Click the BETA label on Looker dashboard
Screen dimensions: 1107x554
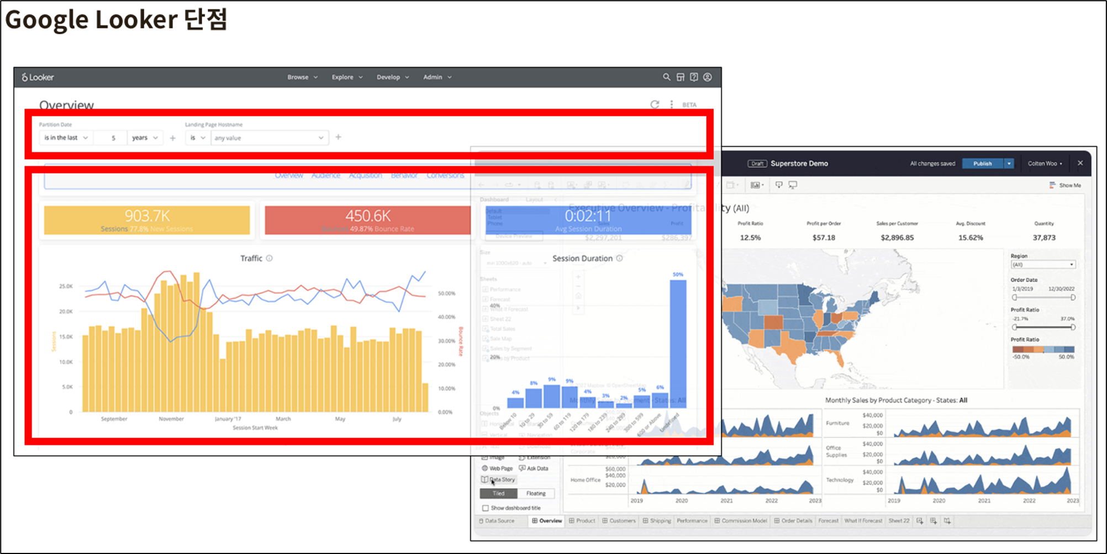(689, 105)
